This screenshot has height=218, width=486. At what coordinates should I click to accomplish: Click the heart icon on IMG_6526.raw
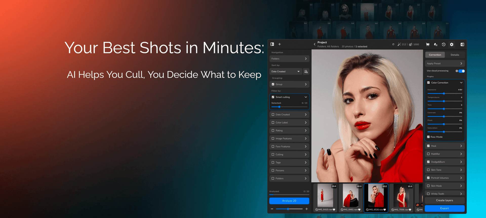coord(385,210)
